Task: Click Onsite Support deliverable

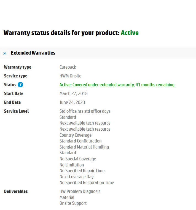Action: (x=73, y=203)
